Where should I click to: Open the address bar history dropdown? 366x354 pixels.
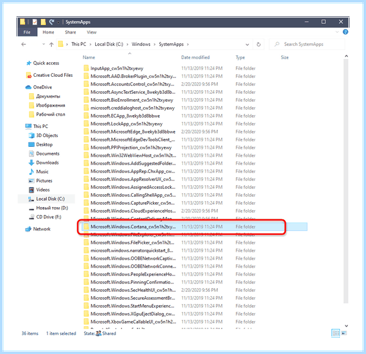point(247,44)
